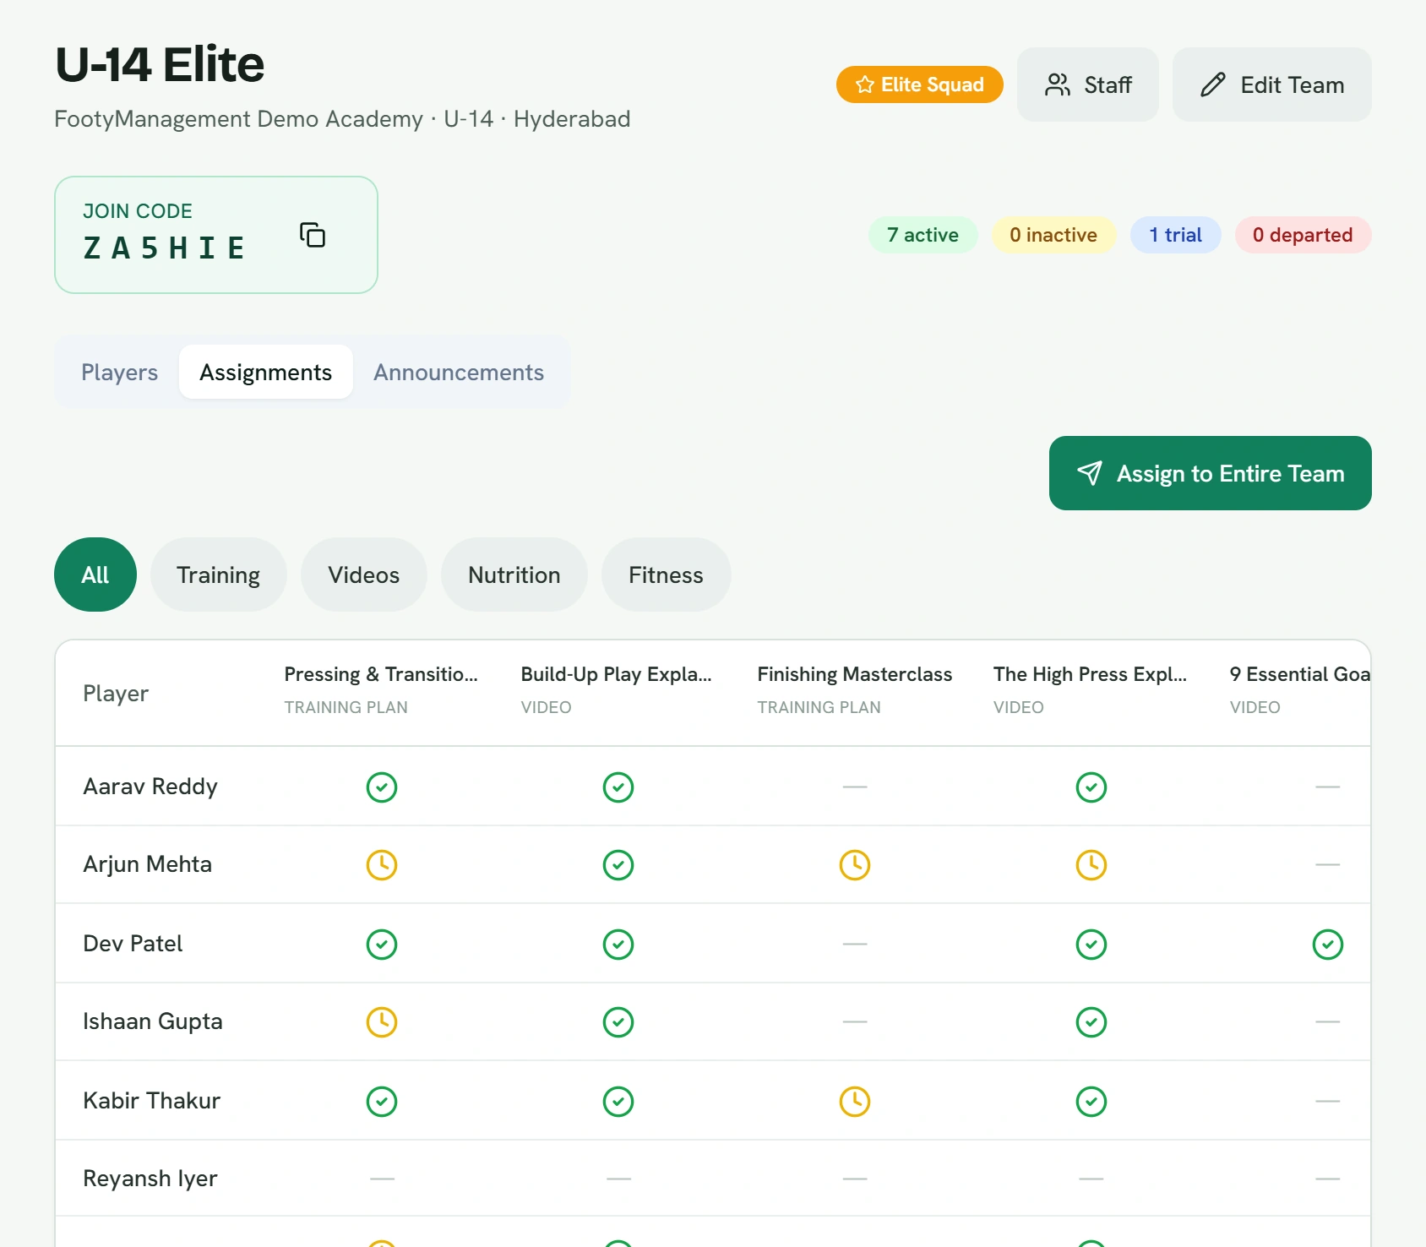
Task: Click Aarav Reddy's High Press completed icon
Action: 1091,787
